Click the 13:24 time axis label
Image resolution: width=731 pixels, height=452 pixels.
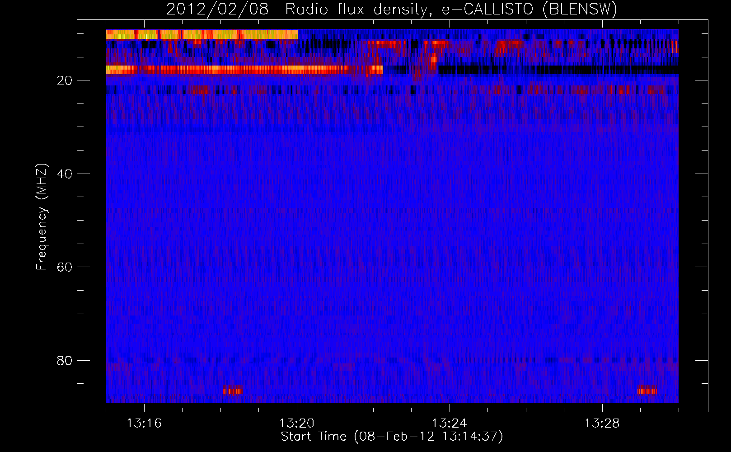pyautogui.click(x=450, y=424)
